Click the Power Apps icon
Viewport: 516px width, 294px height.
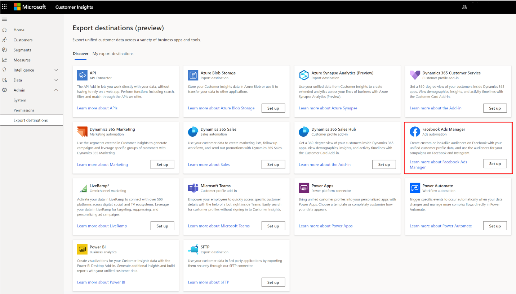tap(304, 188)
